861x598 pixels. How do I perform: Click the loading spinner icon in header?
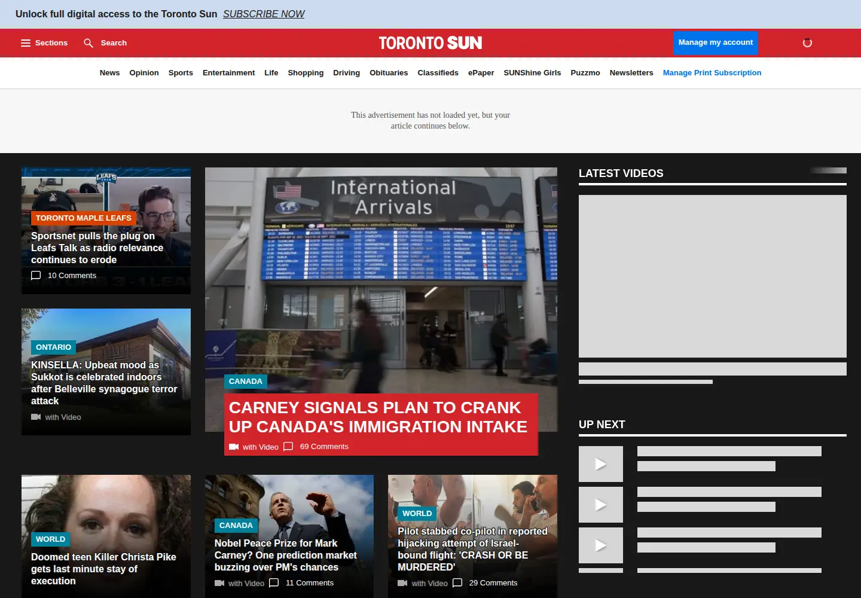point(807,43)
